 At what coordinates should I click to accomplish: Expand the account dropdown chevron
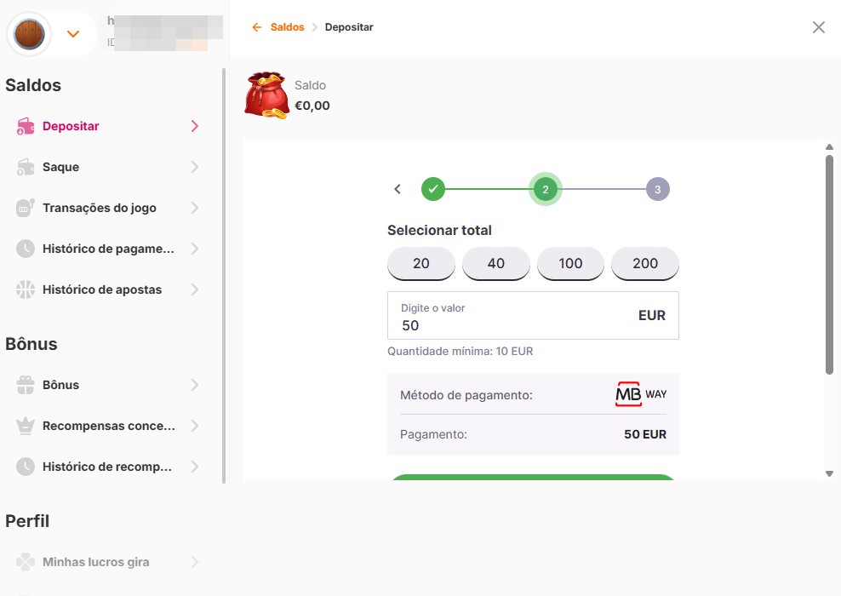73,34
